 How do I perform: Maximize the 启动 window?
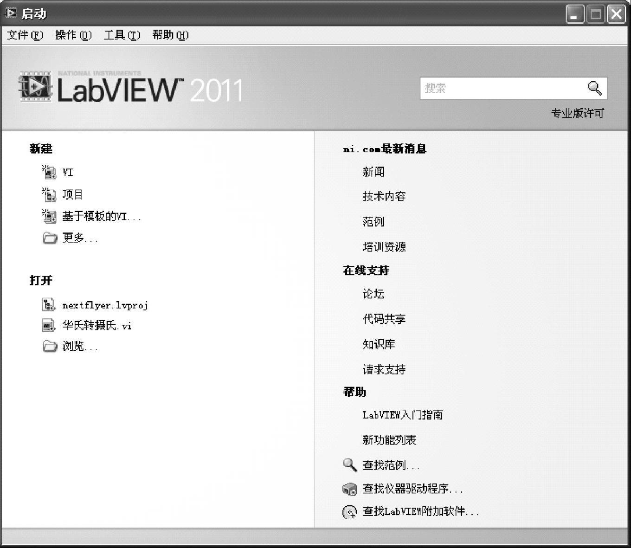[596, 14]
